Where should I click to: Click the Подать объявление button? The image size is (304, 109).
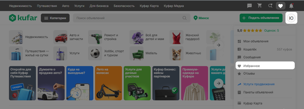pos(261,18)
